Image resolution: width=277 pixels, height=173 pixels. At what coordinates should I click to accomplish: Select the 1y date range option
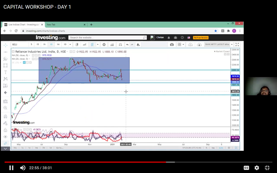click(x=29, y=148)
